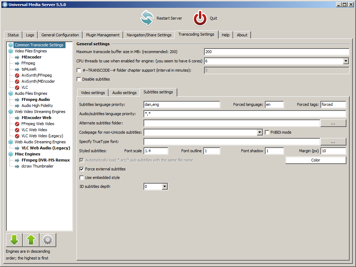The width and height of the screenshot is (356, 267).
Task: Click the Restart Server icon
Action: coord(147,18)
